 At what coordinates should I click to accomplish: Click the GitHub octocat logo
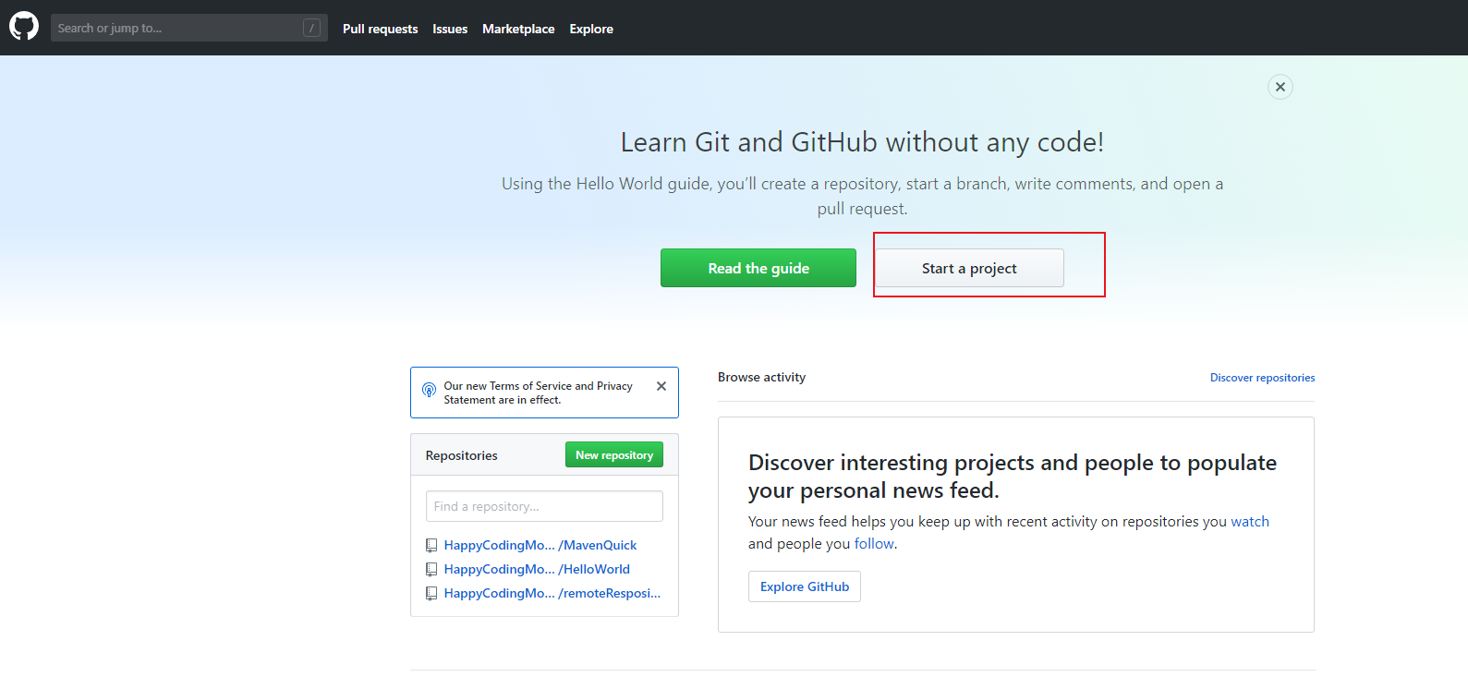pos(24,26)
